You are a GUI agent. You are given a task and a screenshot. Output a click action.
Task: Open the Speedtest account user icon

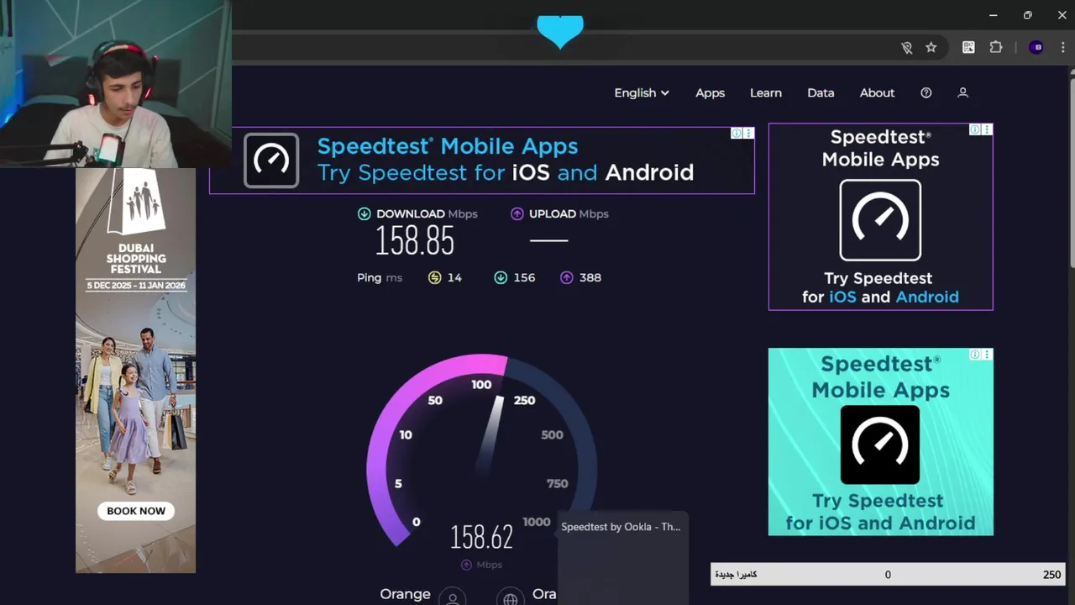(963, 93)
